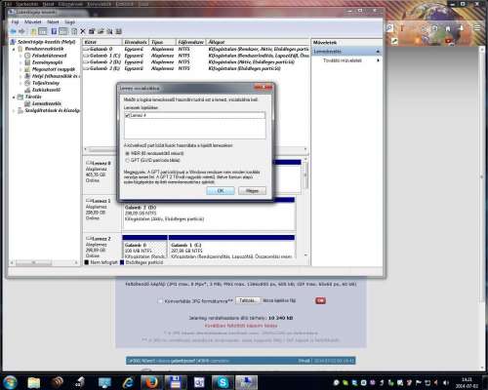488x390 pixels.
Task: Click the horizontal scrollbar under the volume list
Action: 195,149
